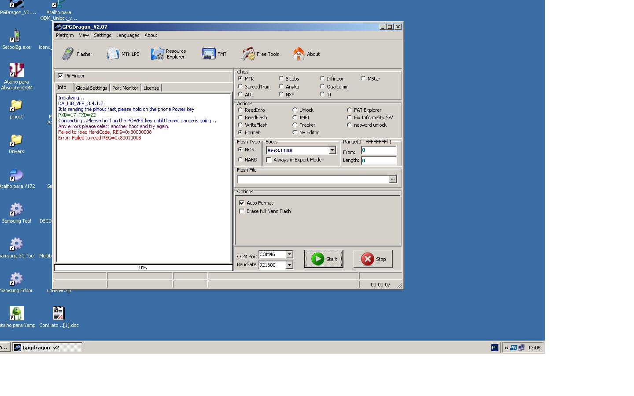Click PT language indicator in system tray
This screenshot has width=634, height=396.
pyautogui.click(x=494, y=348)
